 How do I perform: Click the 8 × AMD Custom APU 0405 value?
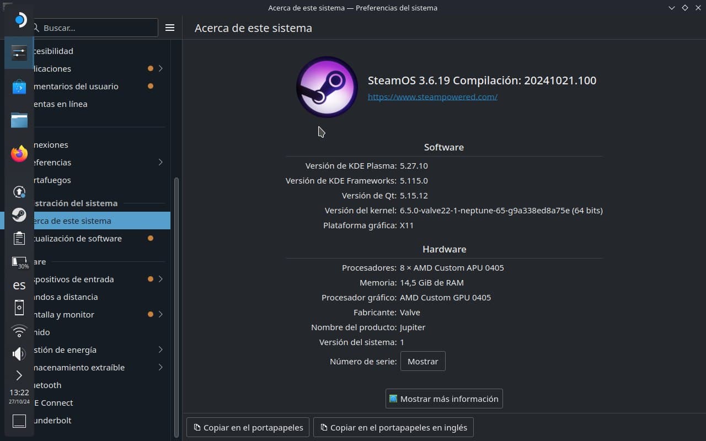(452, 267)
